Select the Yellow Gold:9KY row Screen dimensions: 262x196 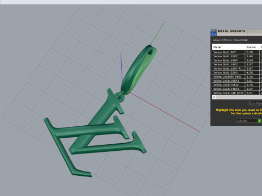tap(237, 52)
